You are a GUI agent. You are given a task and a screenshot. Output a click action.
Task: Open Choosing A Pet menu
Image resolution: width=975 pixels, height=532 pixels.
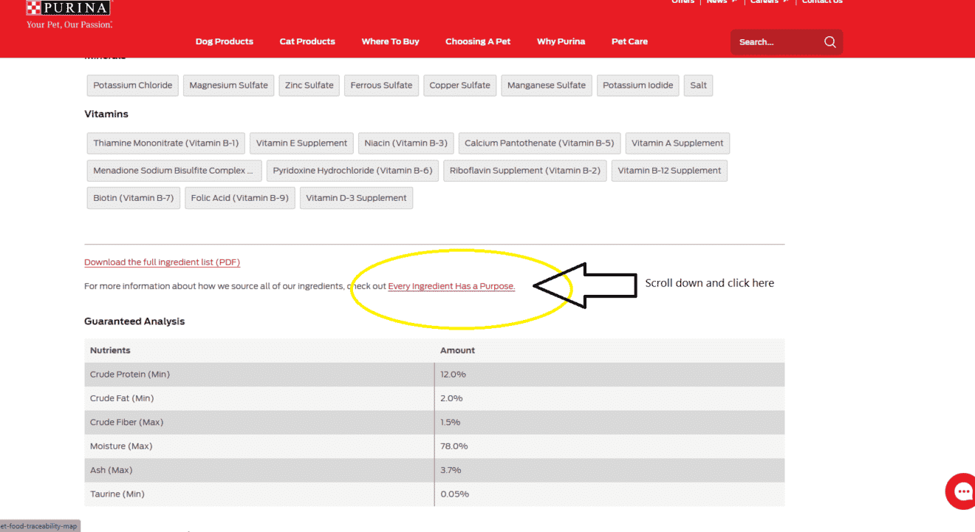(x=478, y=41)
